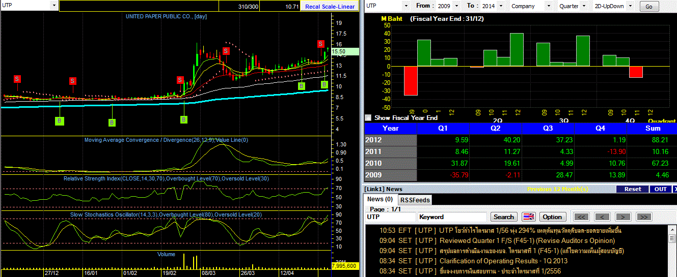The width and height of the screenshot is (677, 277).
Task: Click the -13.90 value in 2011 Q4
Action: pyautogui.click(x=615, y=151)
